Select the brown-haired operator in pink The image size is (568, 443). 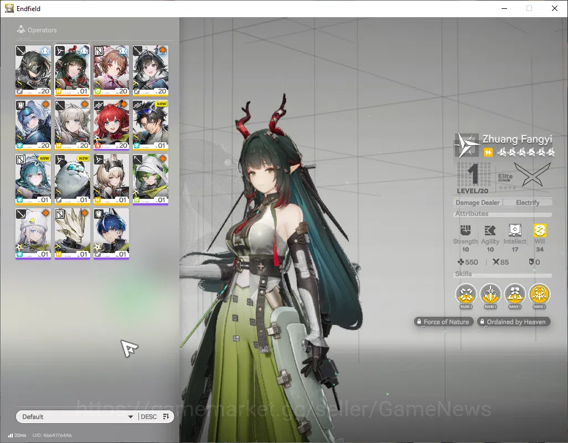[111, 70]
